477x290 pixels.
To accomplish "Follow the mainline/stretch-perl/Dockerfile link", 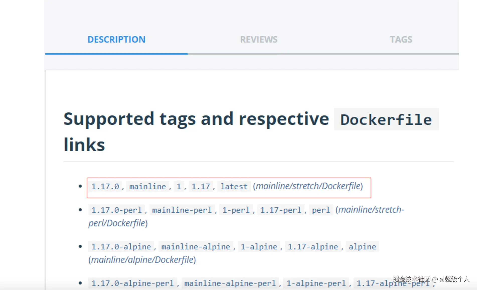I will 371,210.
